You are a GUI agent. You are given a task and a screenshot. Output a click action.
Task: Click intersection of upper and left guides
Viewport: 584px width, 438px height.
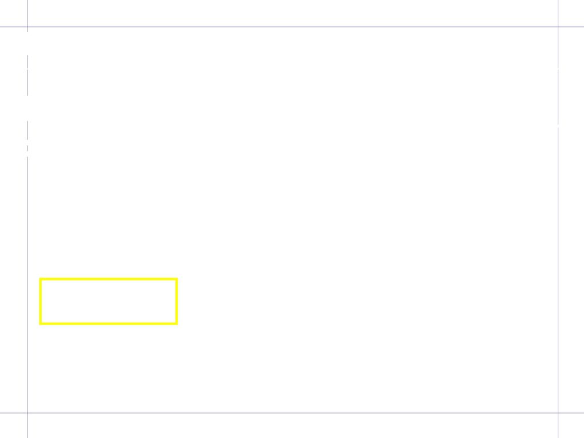click(x=27, y=27)
